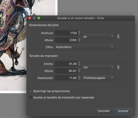
Task: Click the Dimensiones del píxel heading
Action: click(44, 25)
